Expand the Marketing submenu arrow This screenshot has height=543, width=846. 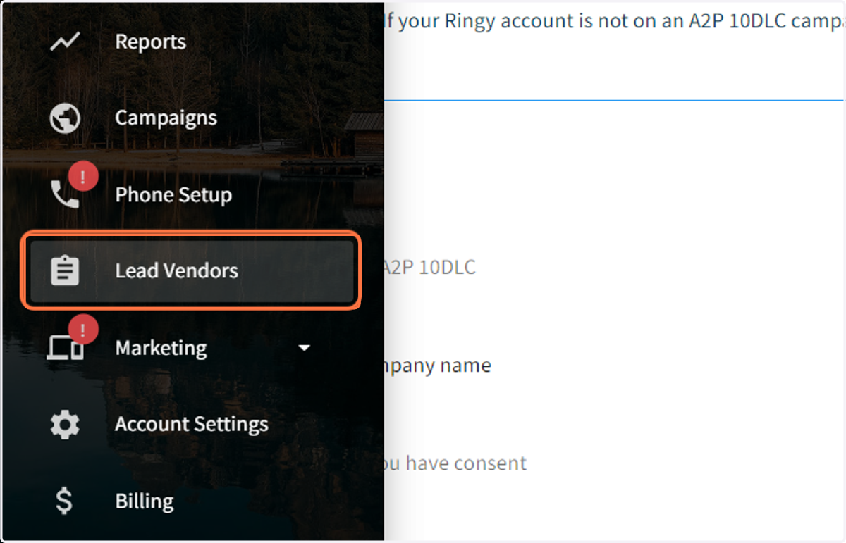305,348
